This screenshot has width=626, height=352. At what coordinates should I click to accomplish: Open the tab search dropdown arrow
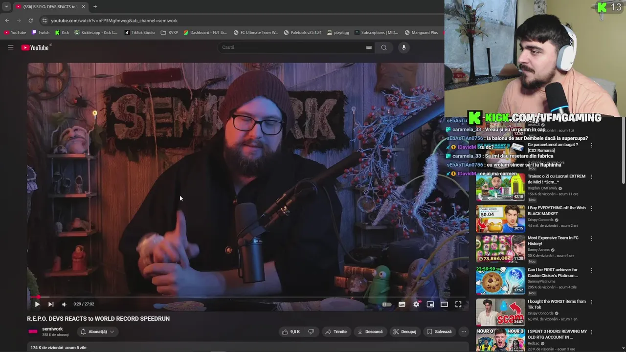point(6,6)
